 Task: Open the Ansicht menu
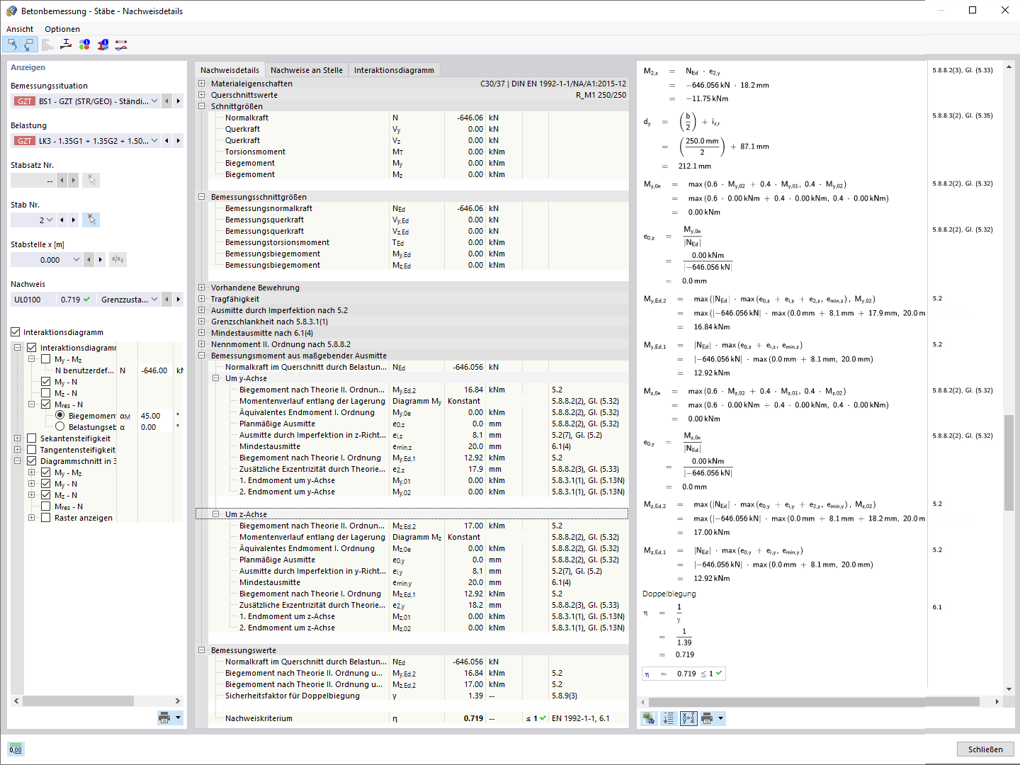click(x=20, y=29)
